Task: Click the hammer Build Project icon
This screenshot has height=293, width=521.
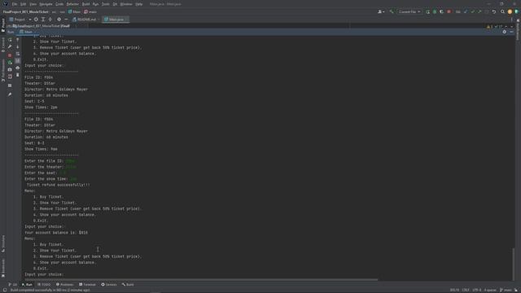Action: (392, 11)
